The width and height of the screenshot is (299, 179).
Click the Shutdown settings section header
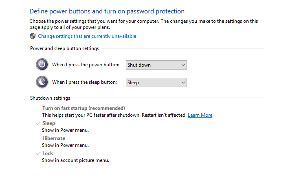coord(50,98)
